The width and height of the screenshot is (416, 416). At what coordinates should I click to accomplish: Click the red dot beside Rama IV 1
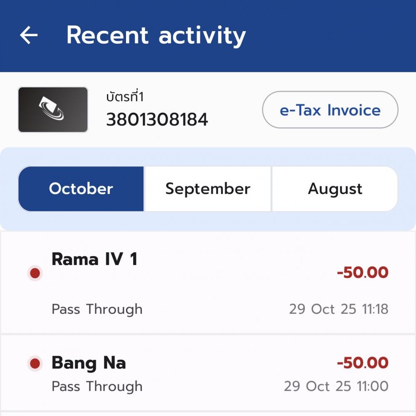35,273
